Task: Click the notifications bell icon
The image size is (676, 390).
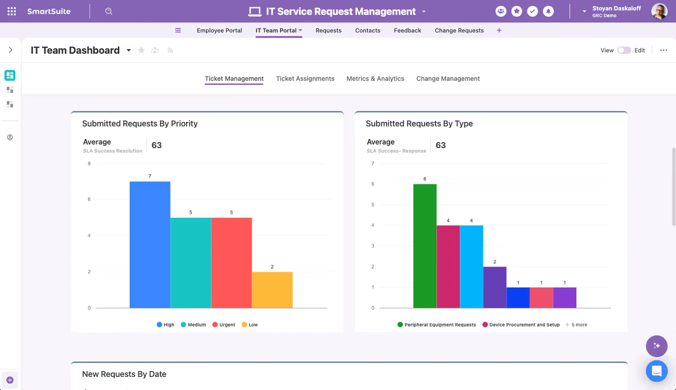Action: [548, 11]
